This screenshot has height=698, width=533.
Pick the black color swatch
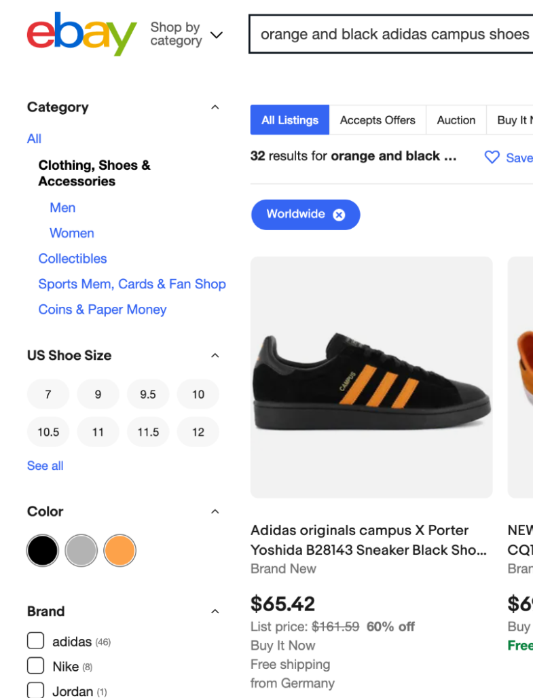43,551
